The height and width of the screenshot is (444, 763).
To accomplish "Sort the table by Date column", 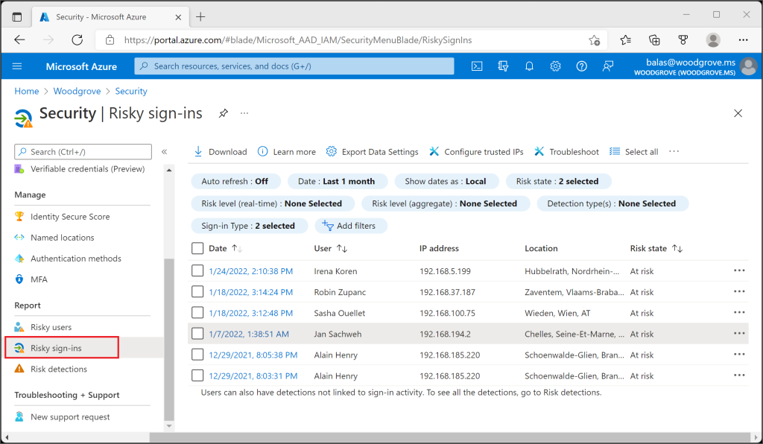I will point(225,249).
